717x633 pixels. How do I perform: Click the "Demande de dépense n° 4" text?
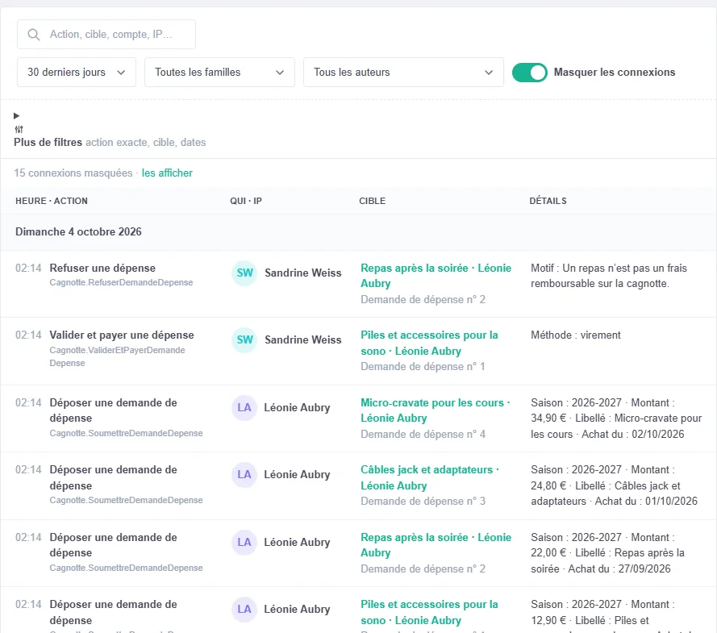coord(423,434)
